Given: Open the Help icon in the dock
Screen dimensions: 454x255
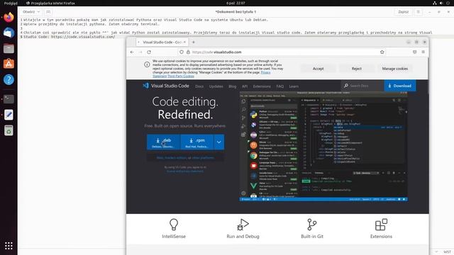Looking at the screenshot, I should tap(9, 79).
